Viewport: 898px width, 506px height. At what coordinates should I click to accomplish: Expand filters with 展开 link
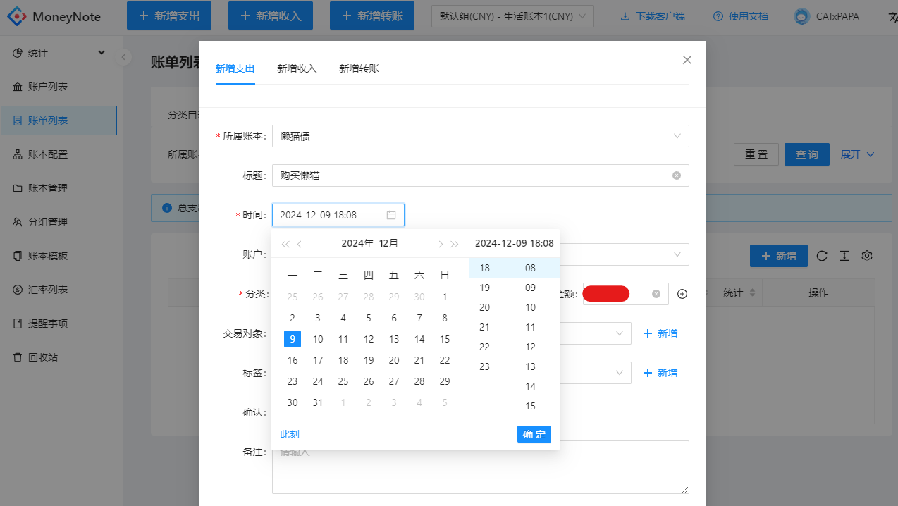click(857, 154)
